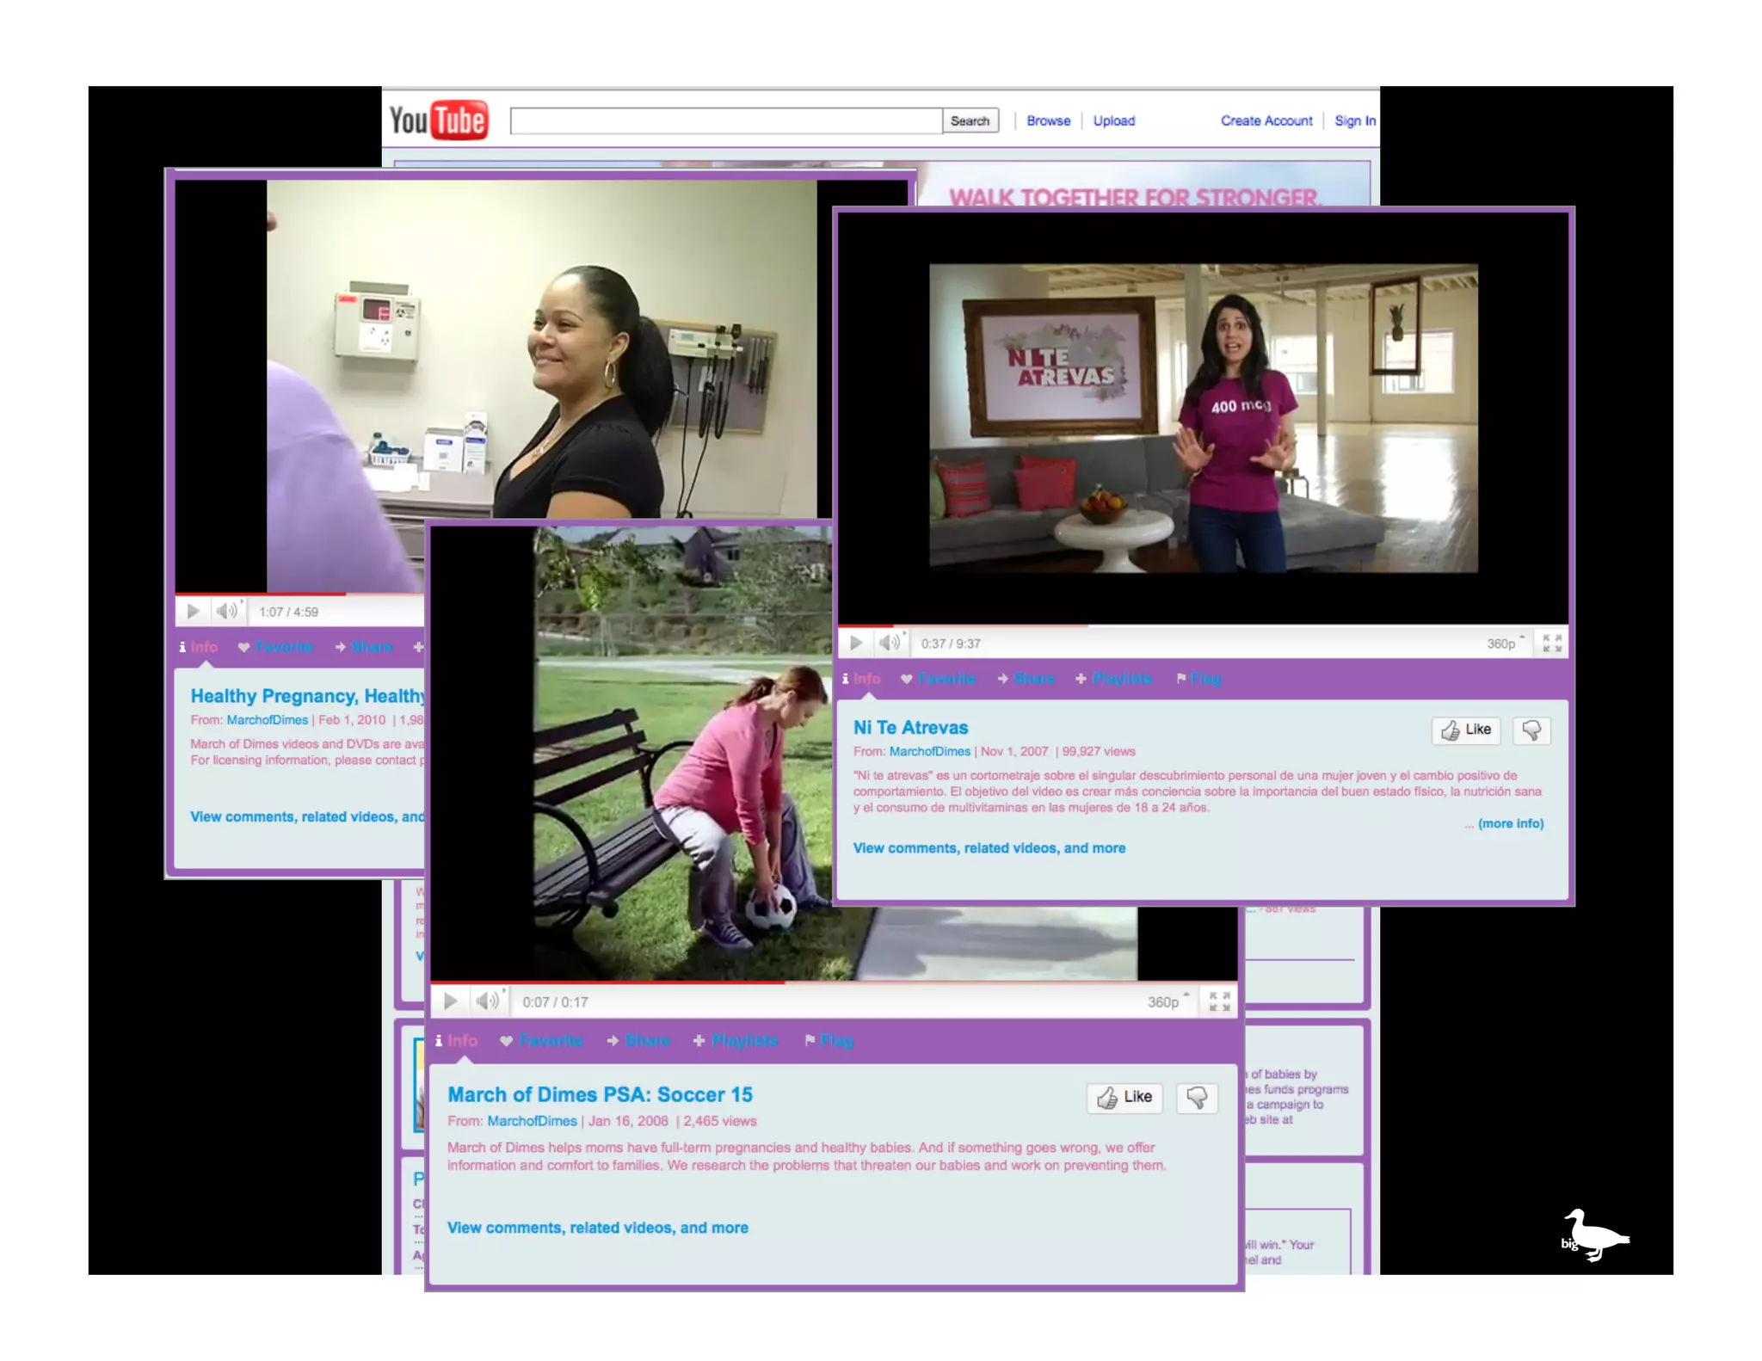Mute the Ni Te Atrevas video volume

(890, 643)
